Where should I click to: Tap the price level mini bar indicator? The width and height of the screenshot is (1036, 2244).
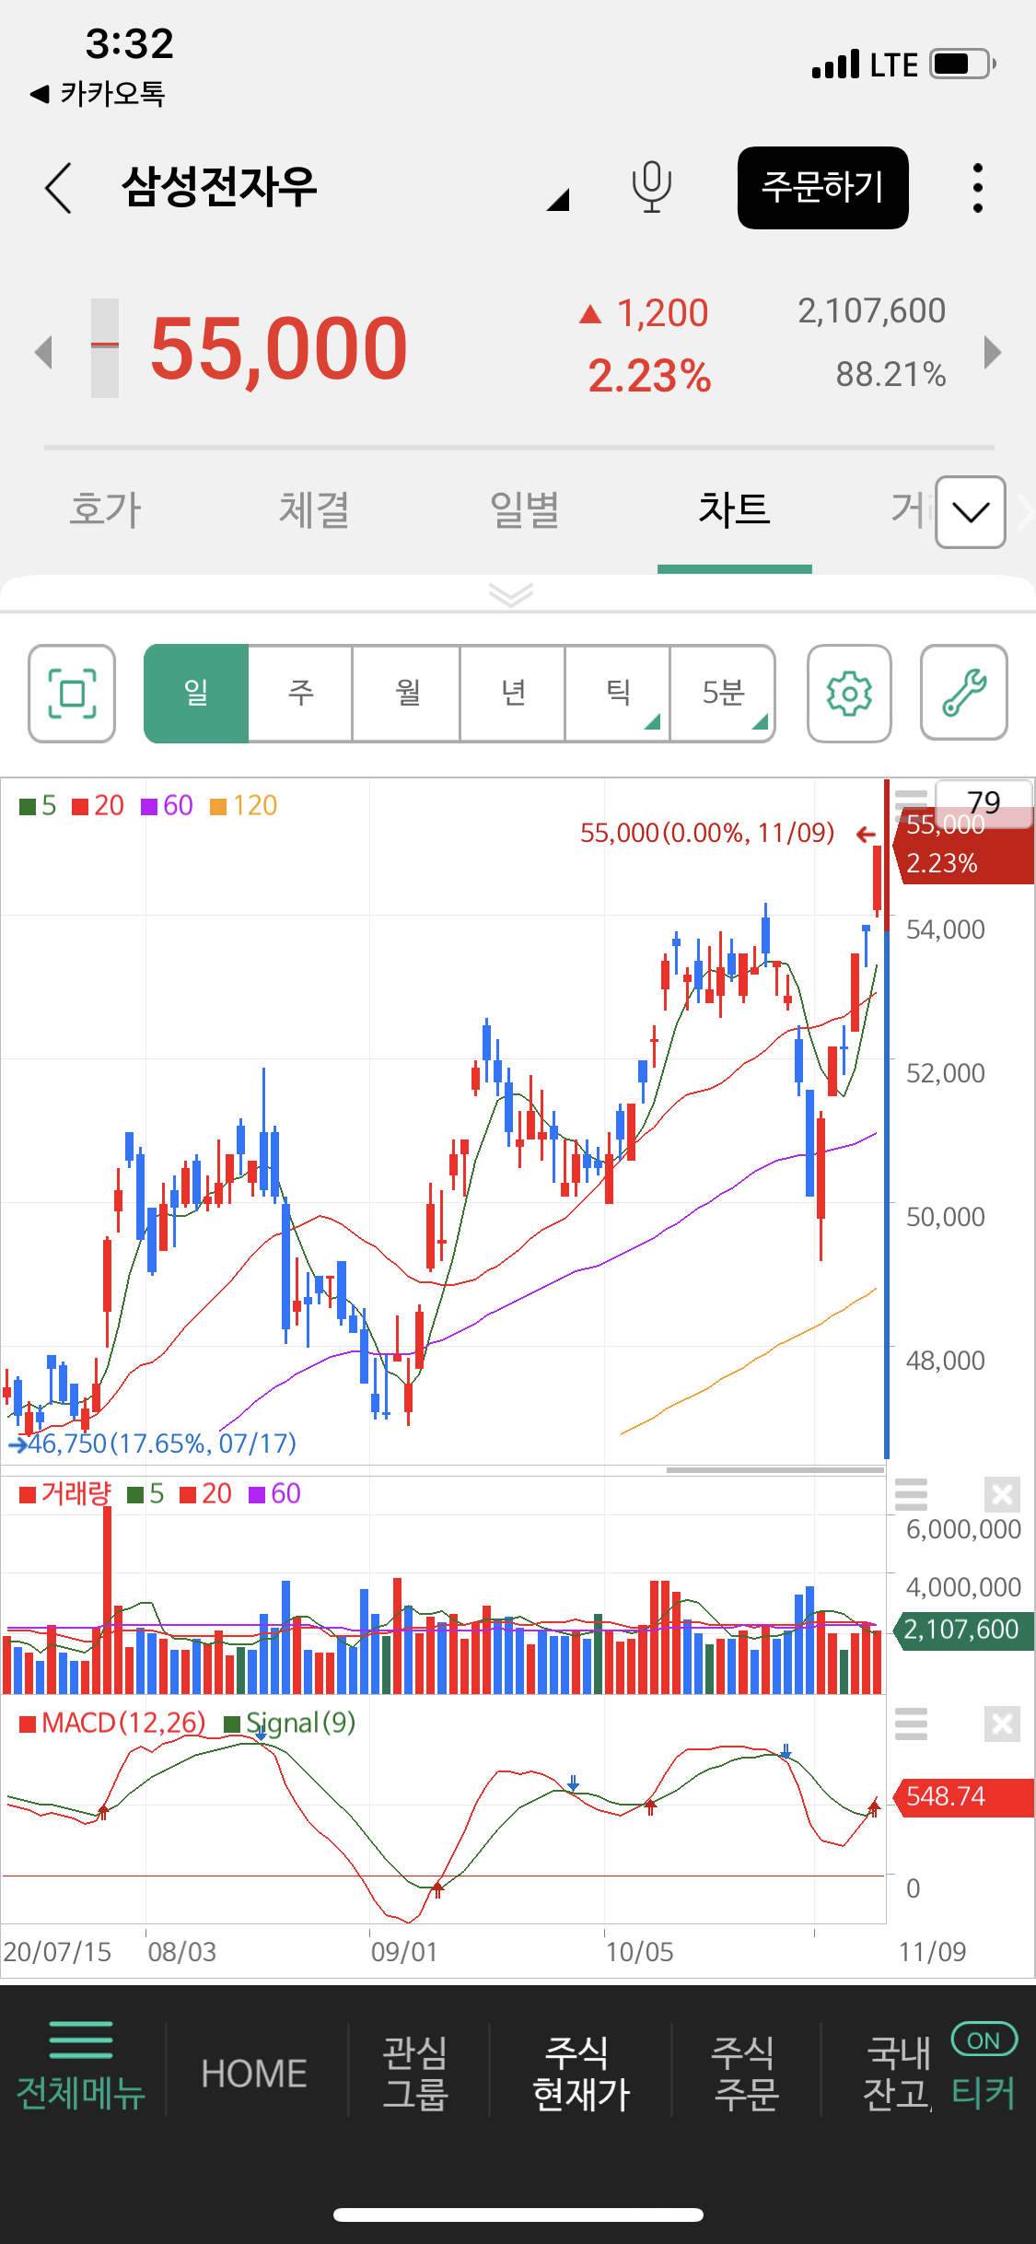pos(105,348)
